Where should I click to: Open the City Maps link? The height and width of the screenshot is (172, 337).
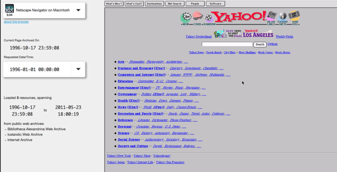click(x=230, y=53)
